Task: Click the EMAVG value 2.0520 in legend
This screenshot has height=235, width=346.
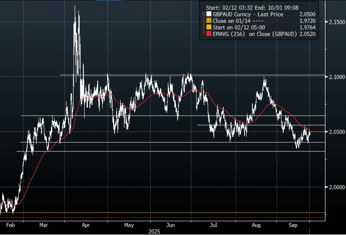Action: (307, 34)
